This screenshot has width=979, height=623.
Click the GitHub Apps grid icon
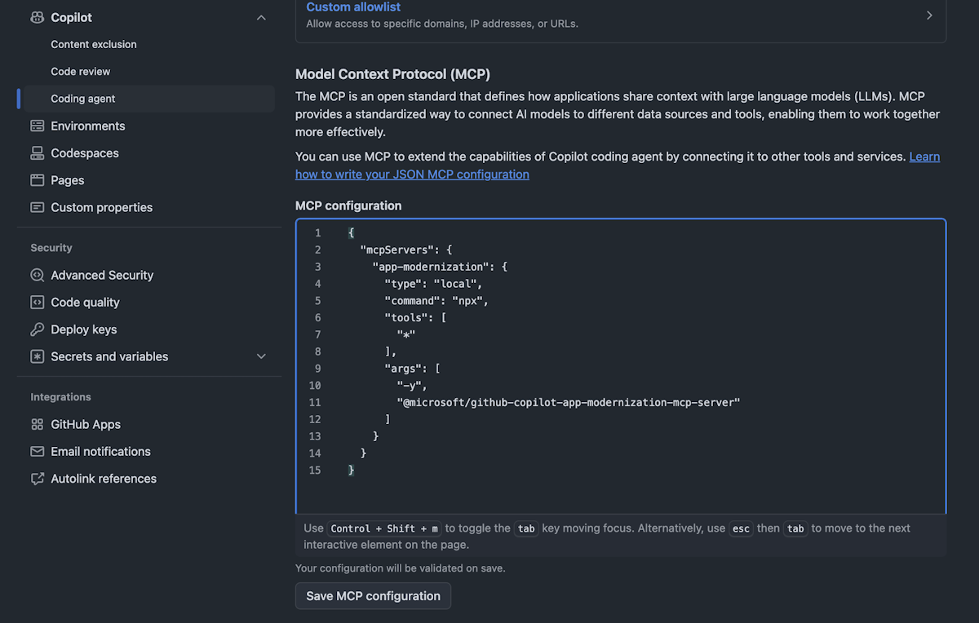(x=37, y=424)
